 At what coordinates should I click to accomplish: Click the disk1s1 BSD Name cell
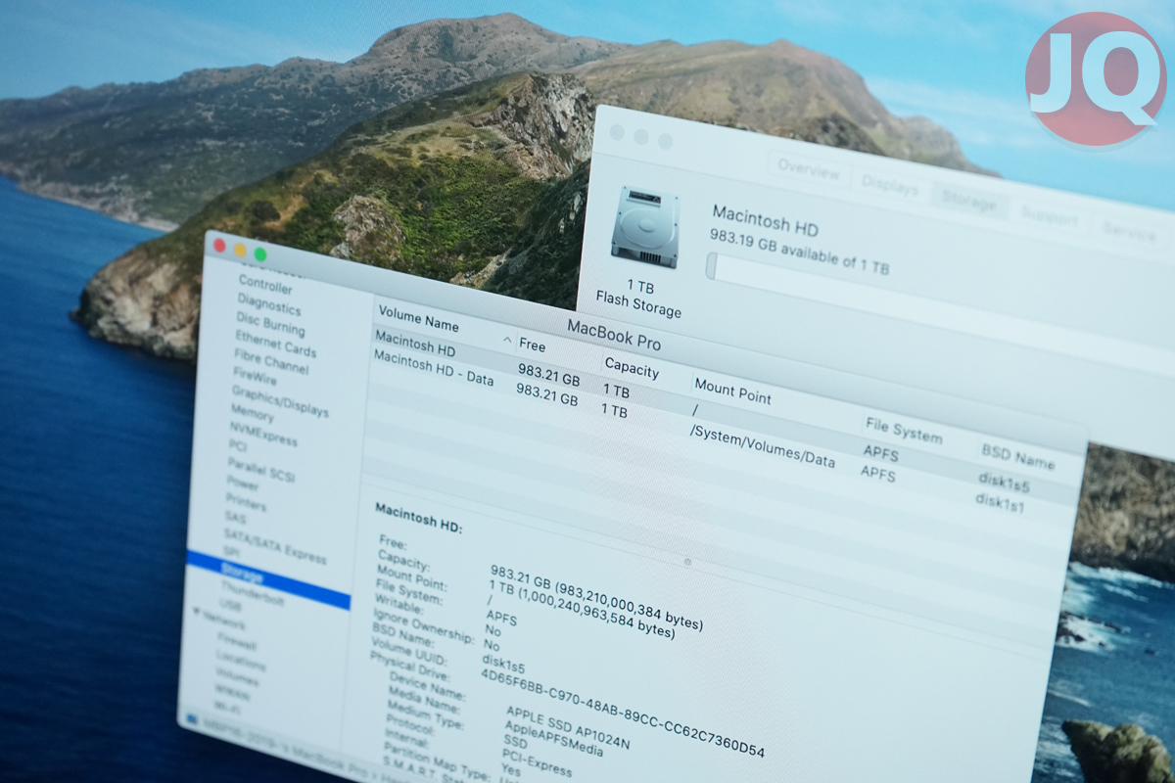coord(1001,502)
